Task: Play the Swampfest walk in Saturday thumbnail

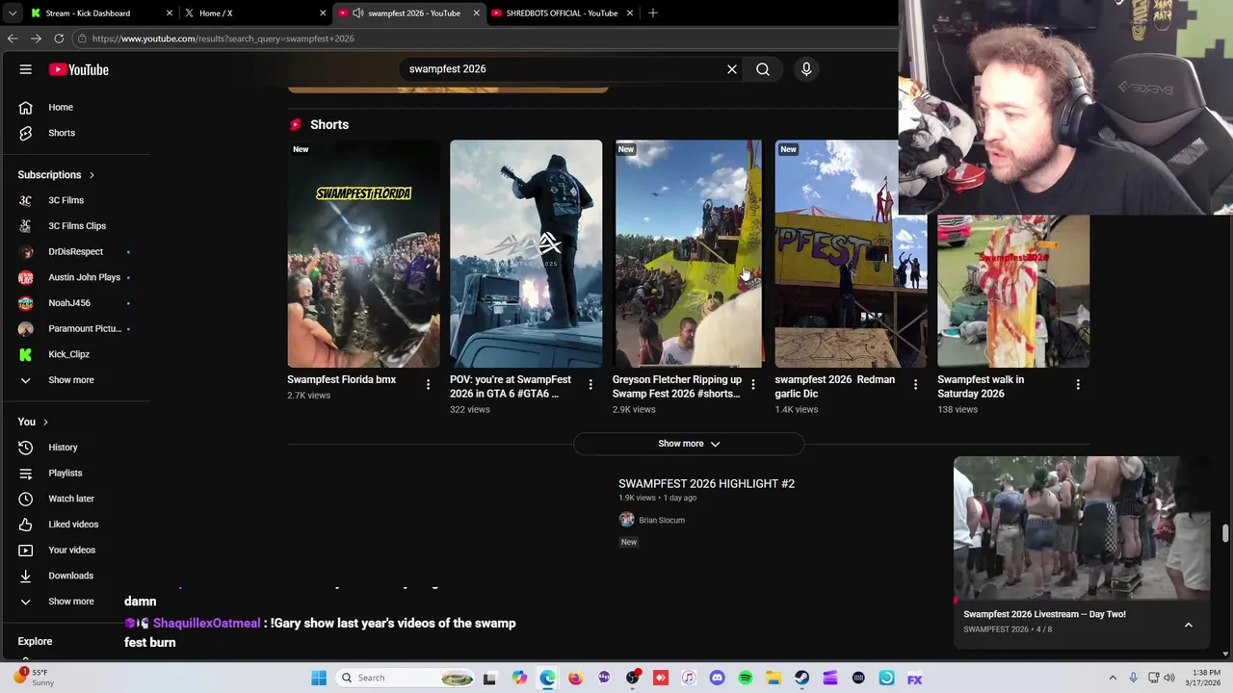Action: [x=1013, y=291]
